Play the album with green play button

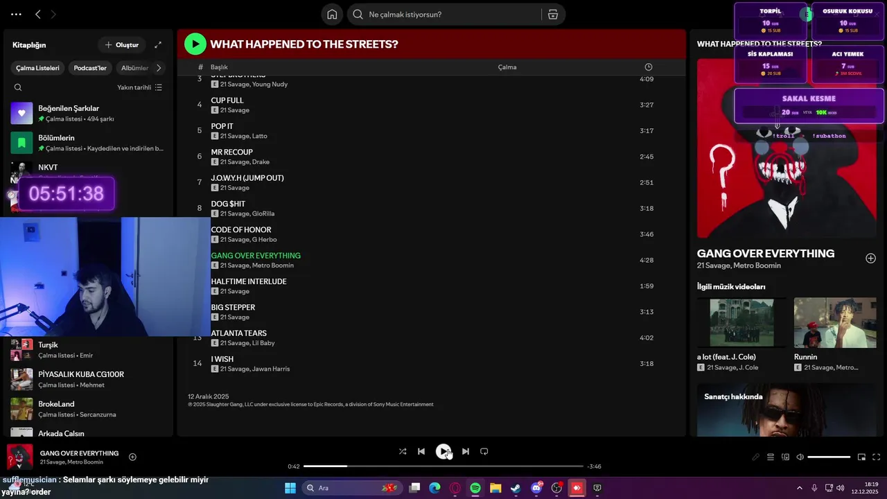click(195, 44)
